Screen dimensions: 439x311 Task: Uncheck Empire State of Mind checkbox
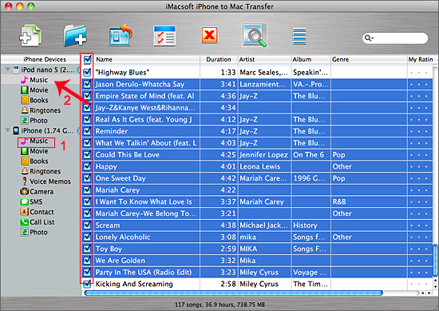click(x=87, y=96)
